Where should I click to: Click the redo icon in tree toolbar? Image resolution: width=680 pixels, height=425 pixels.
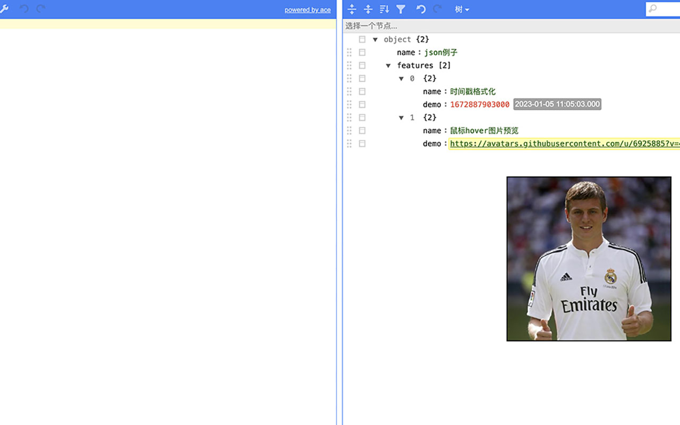pyautogui.click(x=437, y=9)
